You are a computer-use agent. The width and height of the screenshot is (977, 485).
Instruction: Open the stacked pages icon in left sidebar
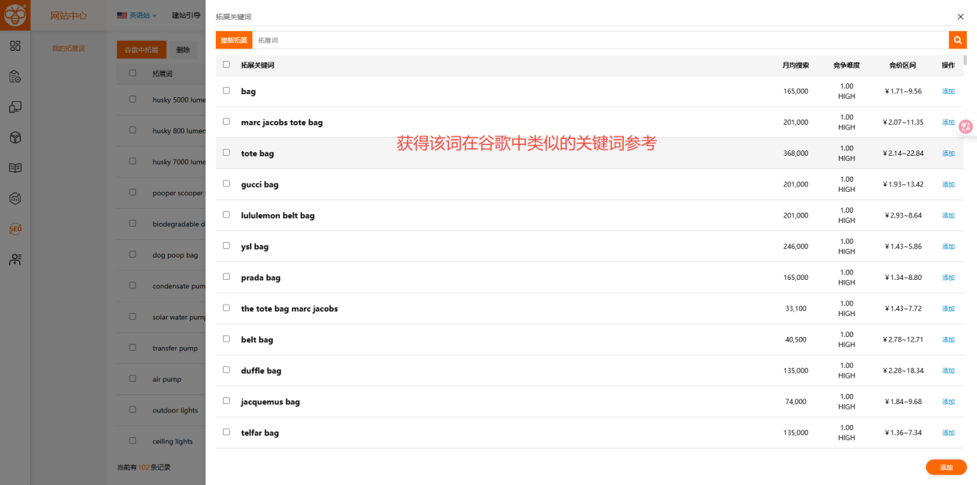15,107
